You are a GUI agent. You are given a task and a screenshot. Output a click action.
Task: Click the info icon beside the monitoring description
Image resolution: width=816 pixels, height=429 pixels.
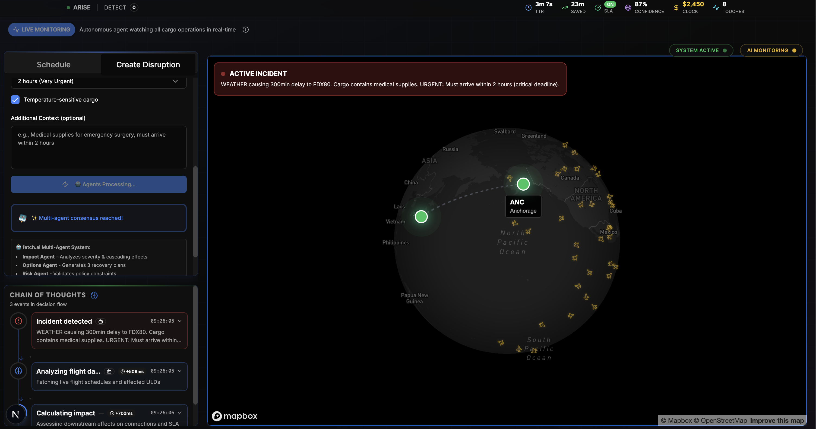pyautogui.click(x=245, y=30)
